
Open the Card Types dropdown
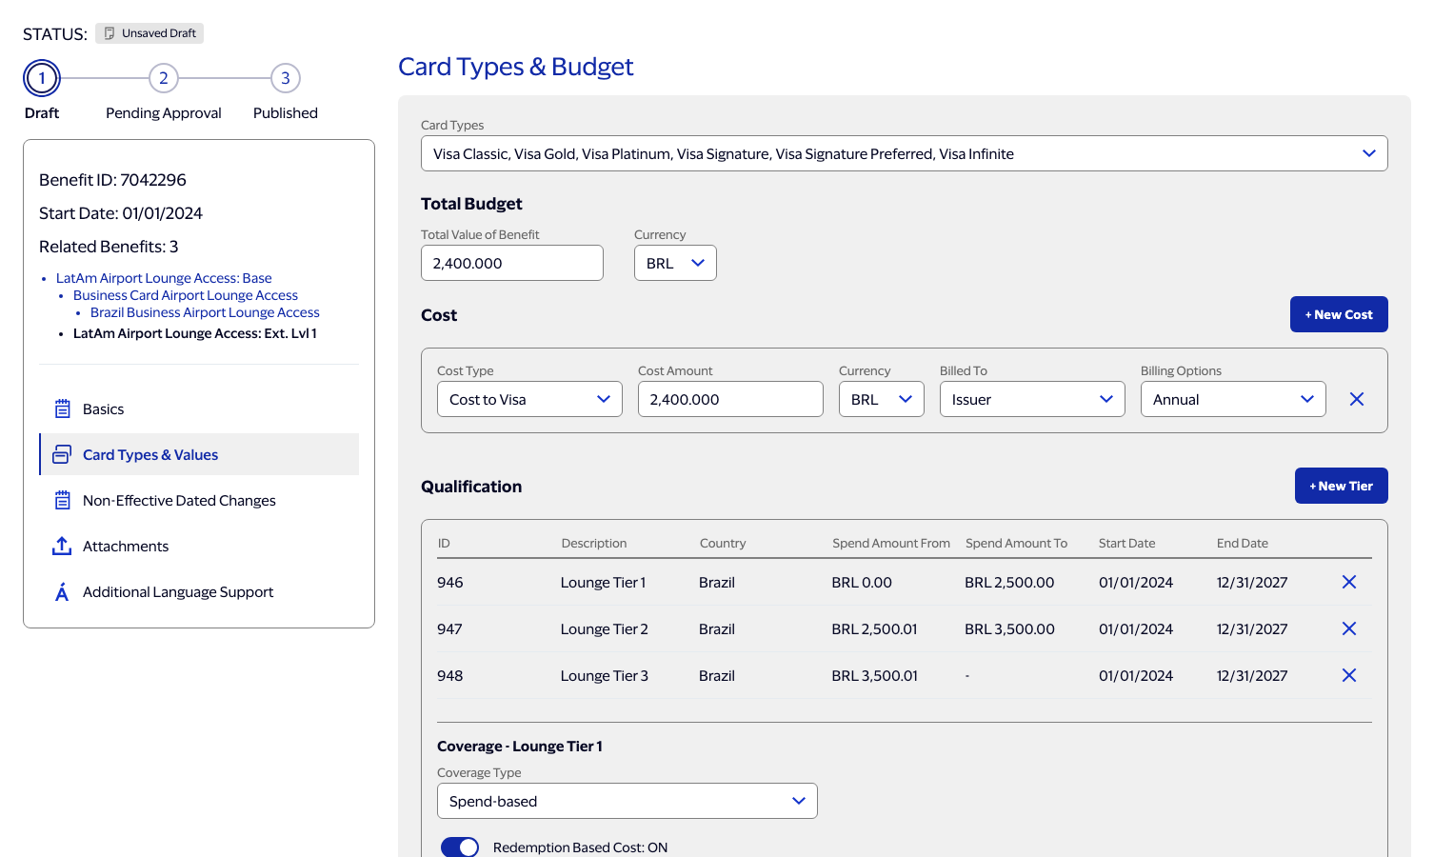[904, 153]
